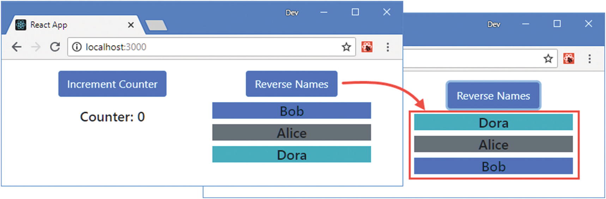
Task: Open React DevTools extension in front window
Action: 367,47
